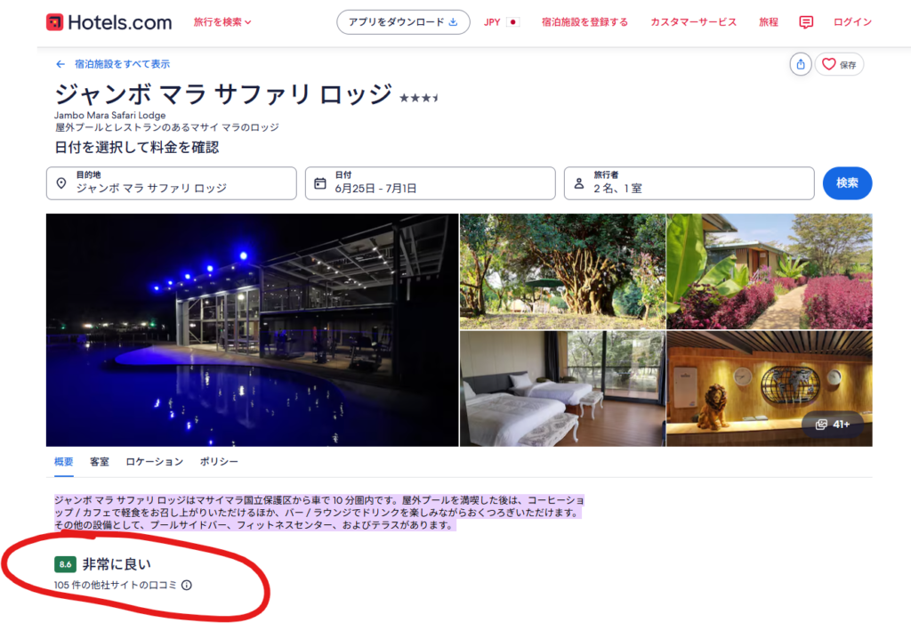Click the share icon button
The height and width of the screenshot is (623, 911).
click(800, 64)
